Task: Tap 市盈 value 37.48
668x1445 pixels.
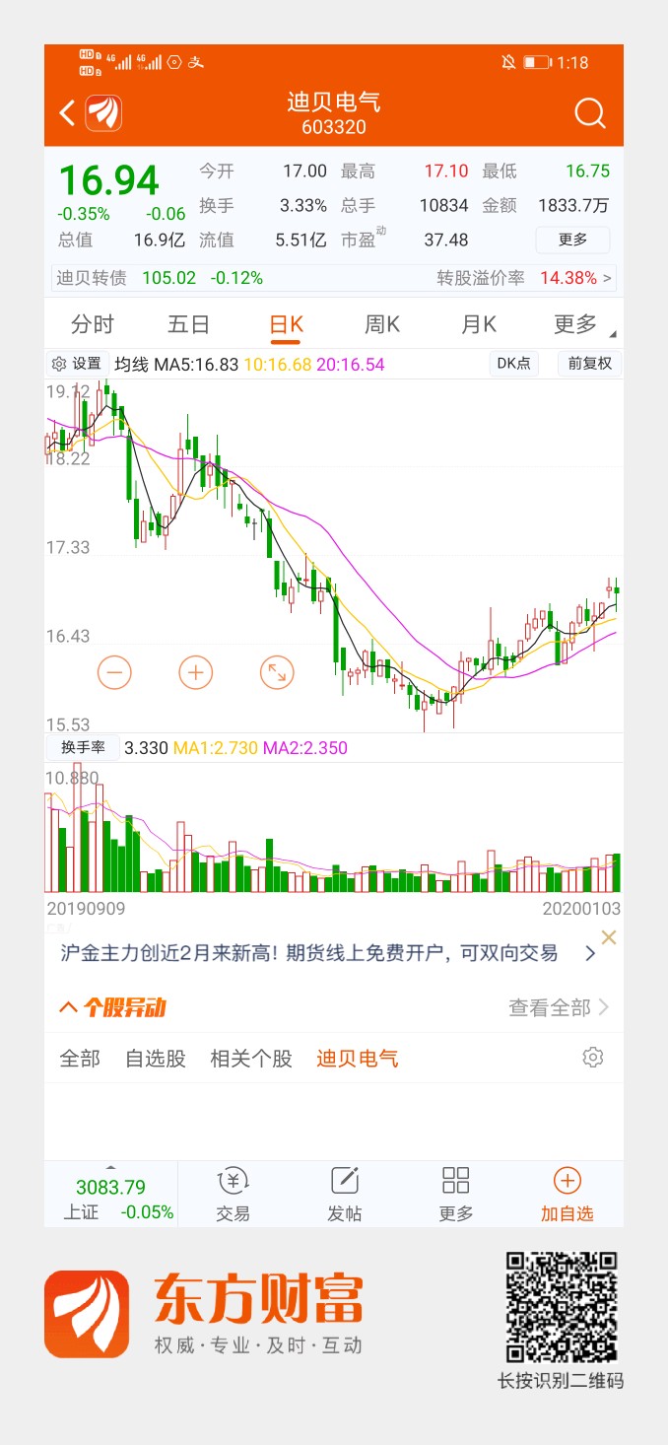Action: tap(446, 240)
